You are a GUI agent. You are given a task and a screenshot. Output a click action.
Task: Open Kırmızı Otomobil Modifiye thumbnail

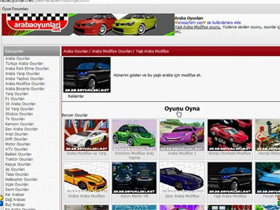pyautogui.click(x=230, y=135)
